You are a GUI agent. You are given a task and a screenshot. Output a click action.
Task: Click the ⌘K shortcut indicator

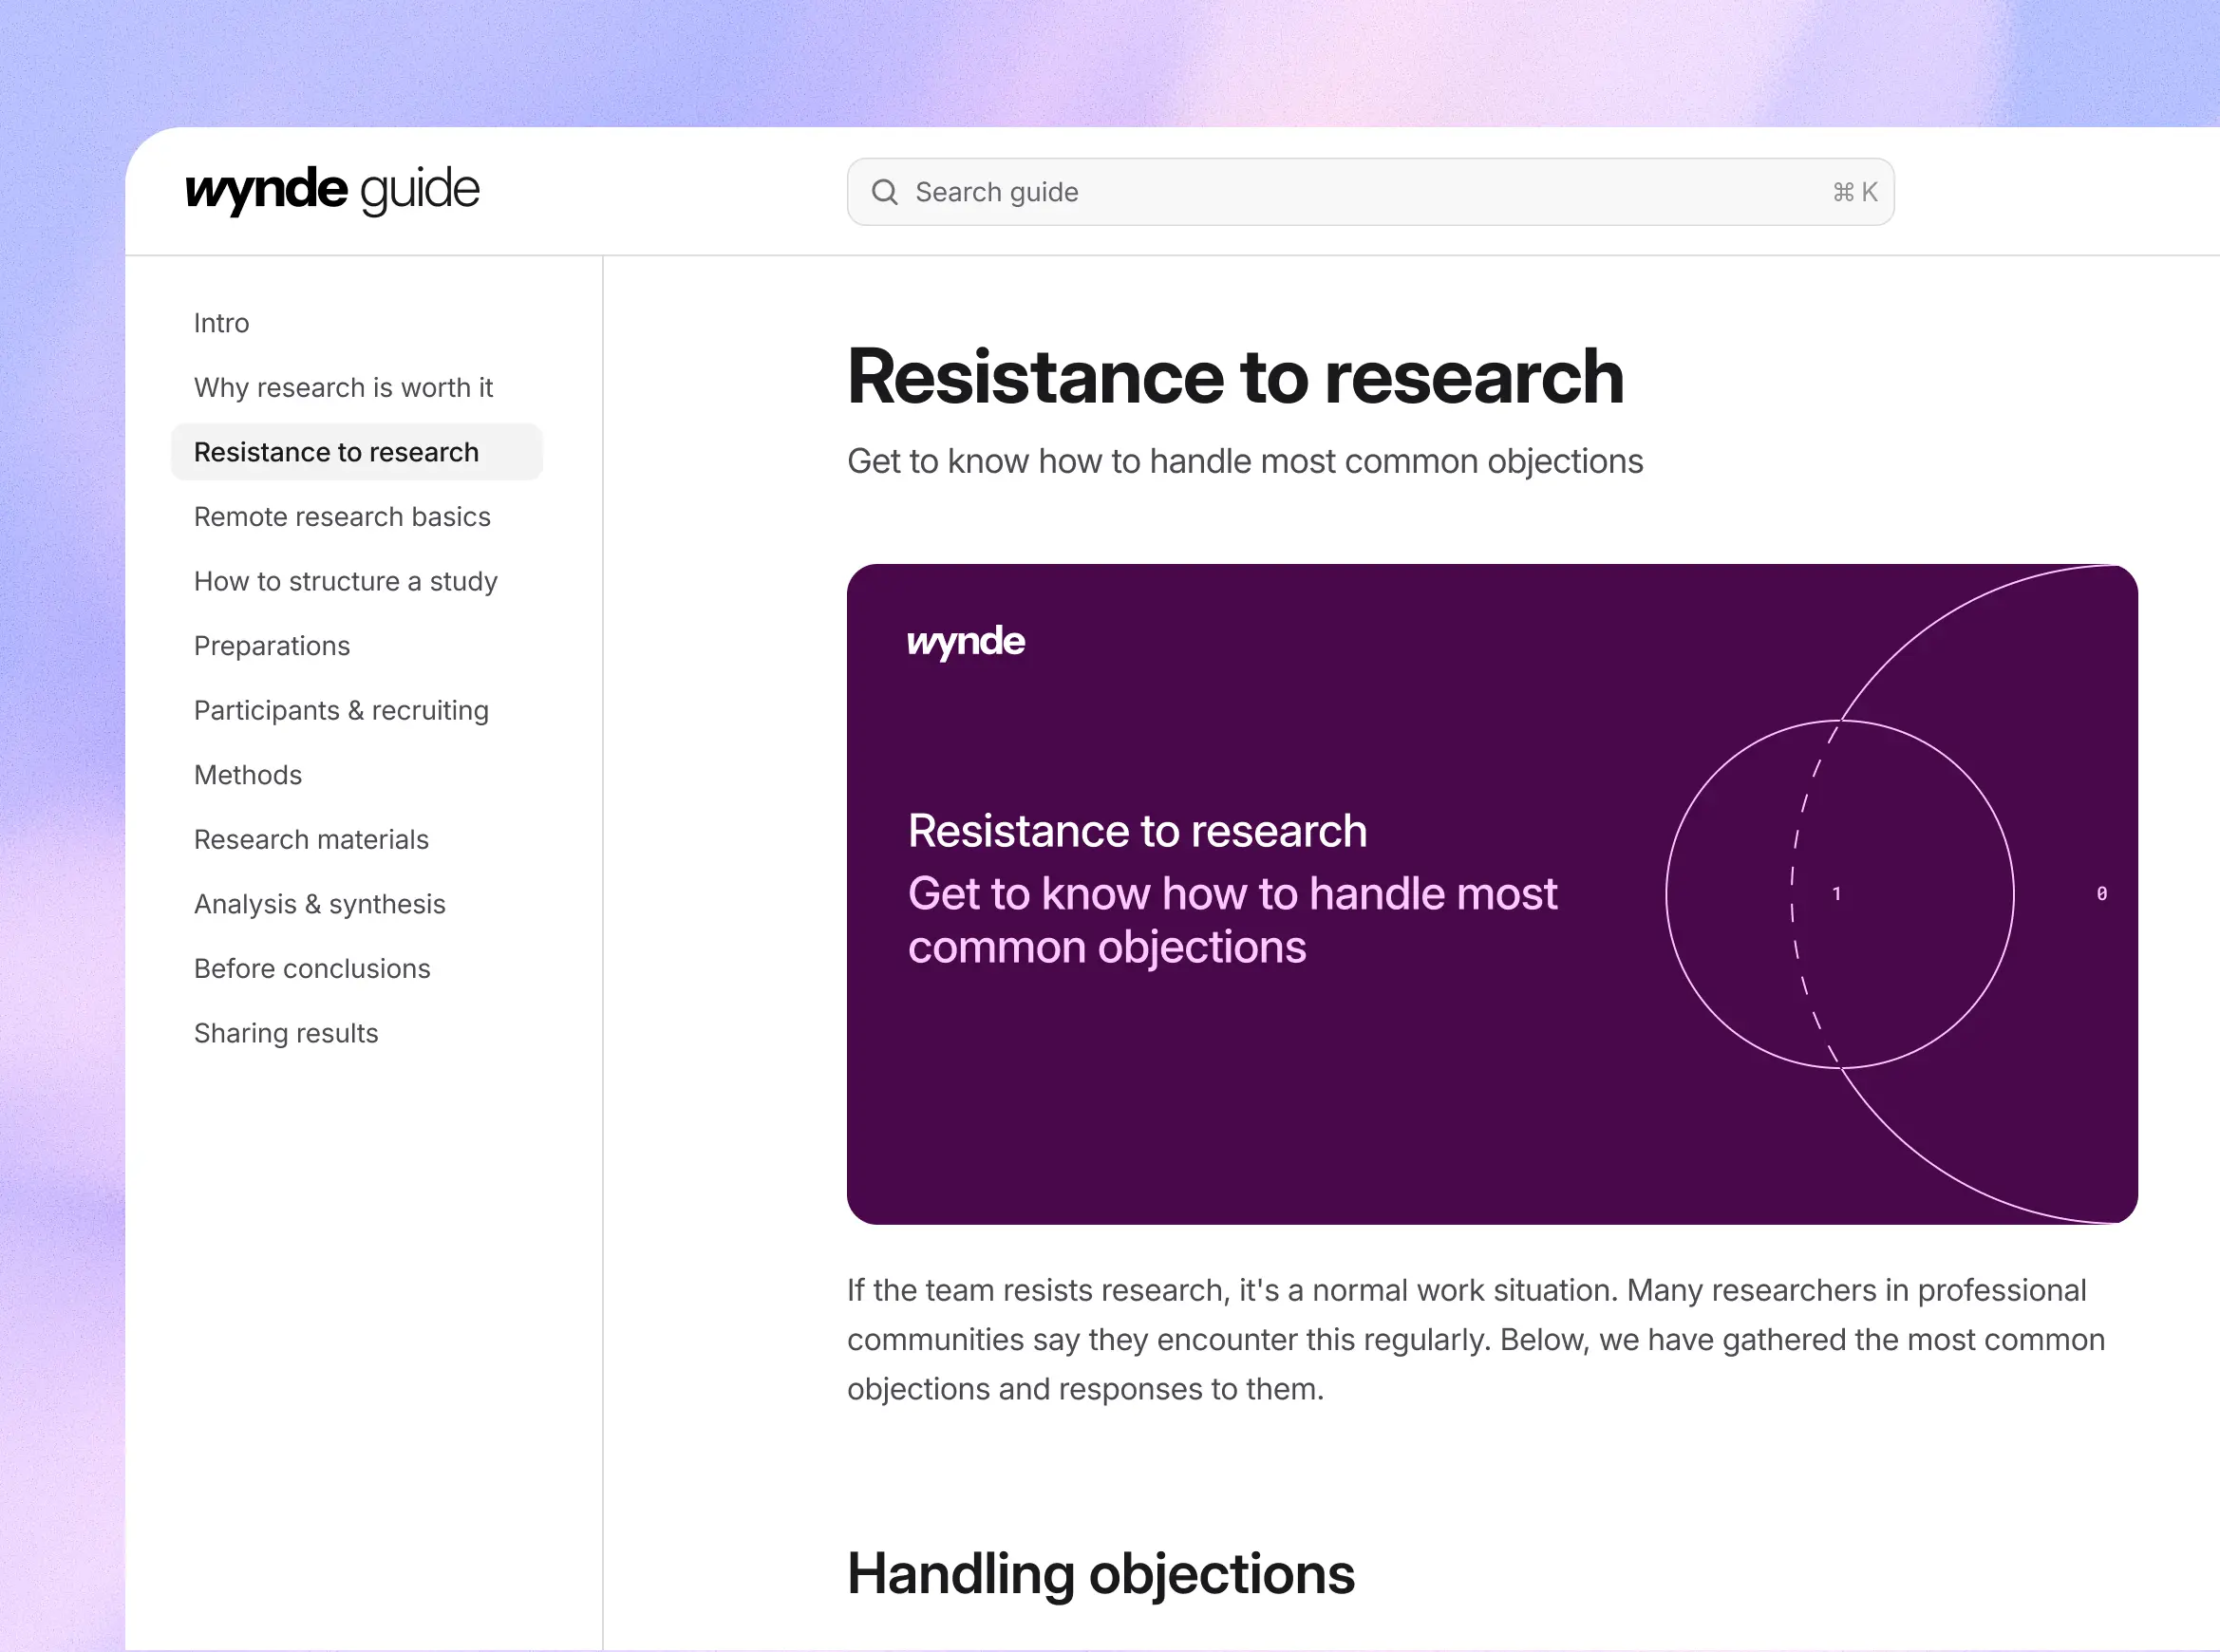click(x=1855, y=191)
